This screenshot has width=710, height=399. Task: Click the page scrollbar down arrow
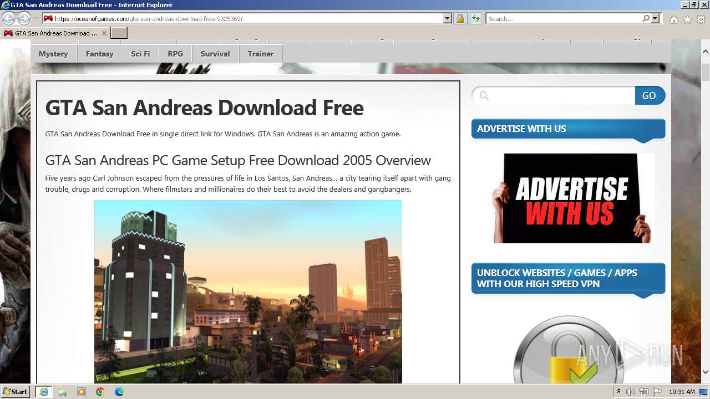pyautogui.click(x=705, y=372)
